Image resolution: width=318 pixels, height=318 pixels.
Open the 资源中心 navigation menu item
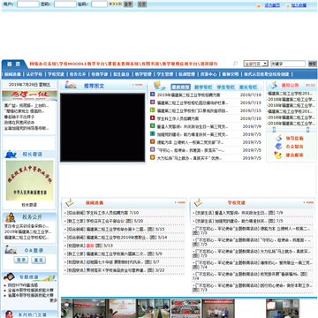coord(208,74)
